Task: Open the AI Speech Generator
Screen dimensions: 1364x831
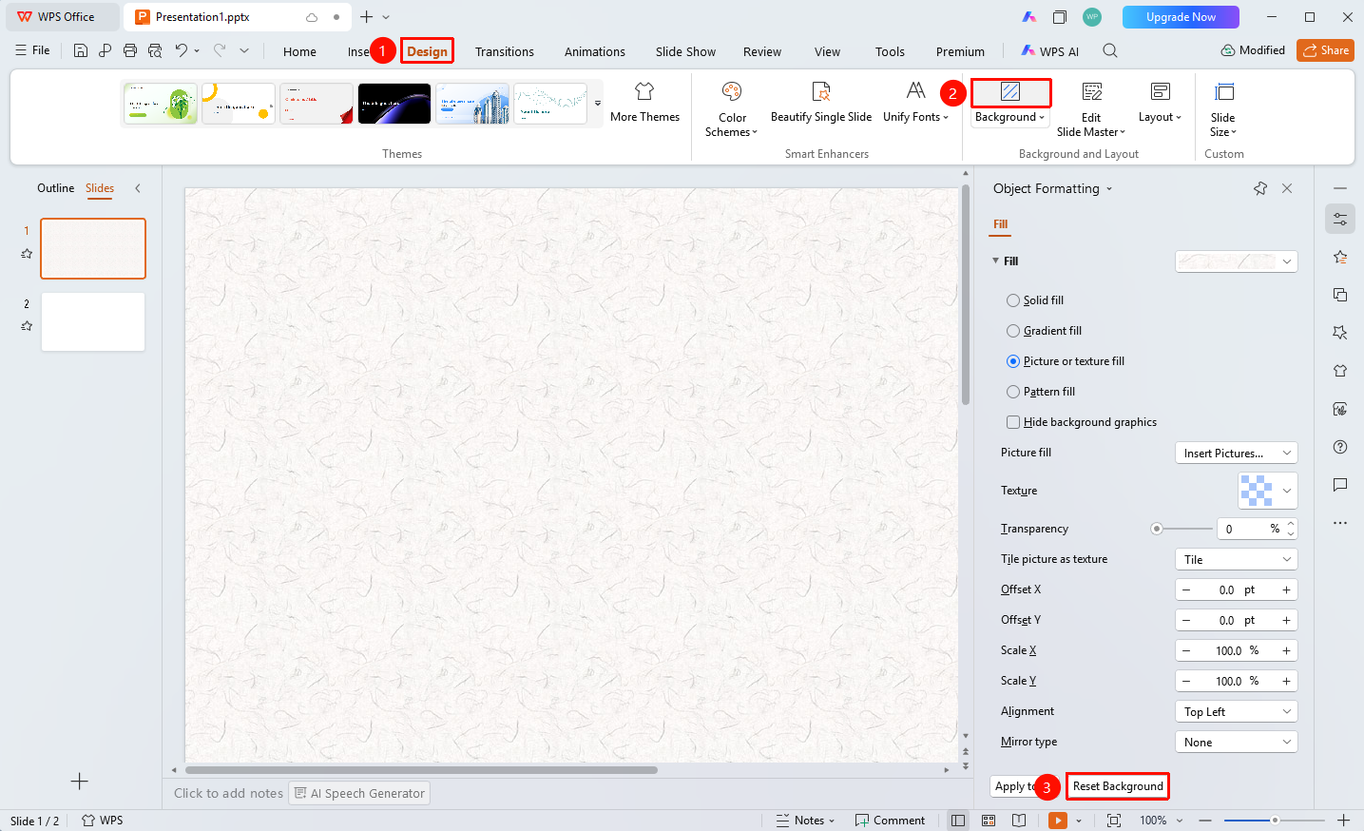Action: (359, 793)
